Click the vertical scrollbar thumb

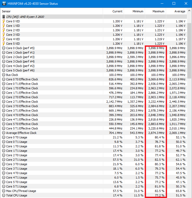click(x=189, y=51)
